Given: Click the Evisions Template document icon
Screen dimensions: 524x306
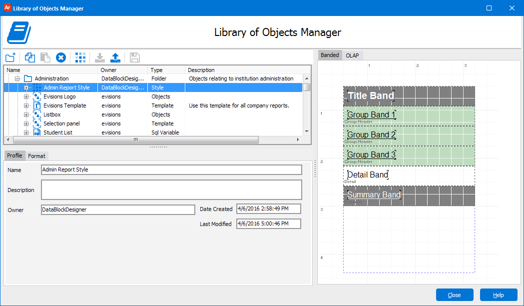Looking at the screenshot, I should (36, 105).
